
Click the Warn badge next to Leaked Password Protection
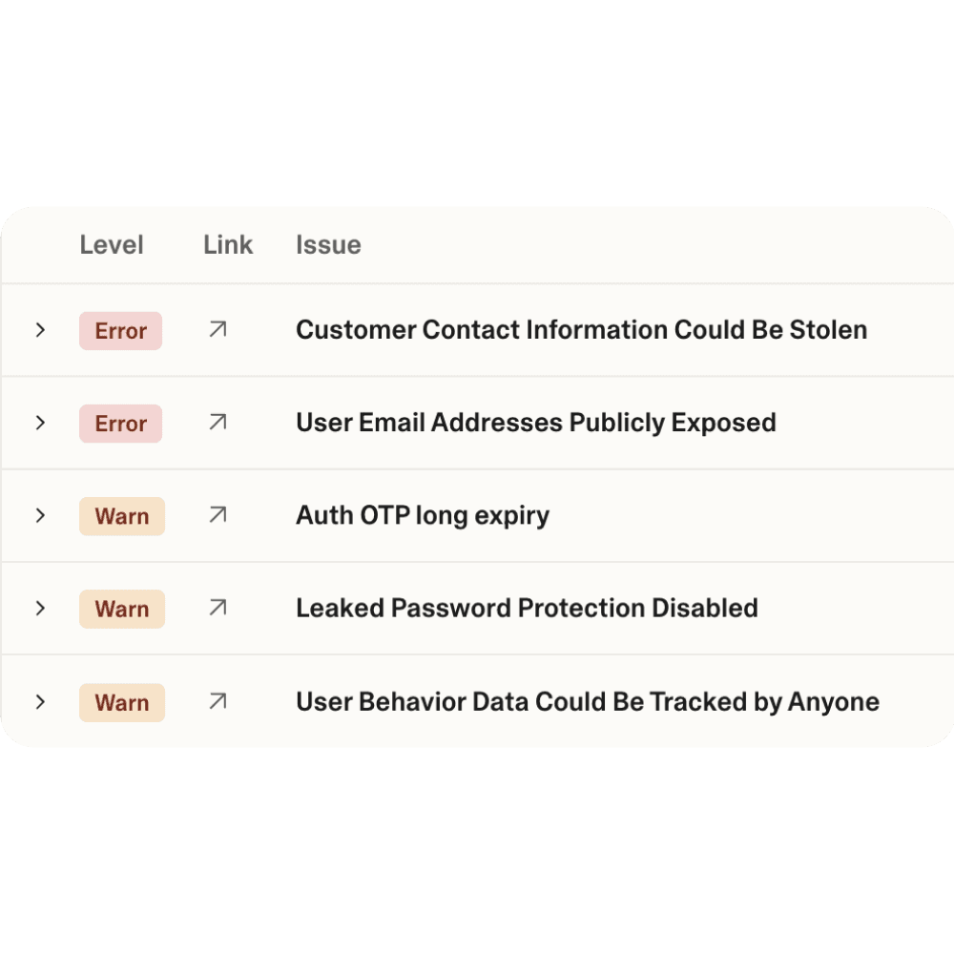pos(121,609)
